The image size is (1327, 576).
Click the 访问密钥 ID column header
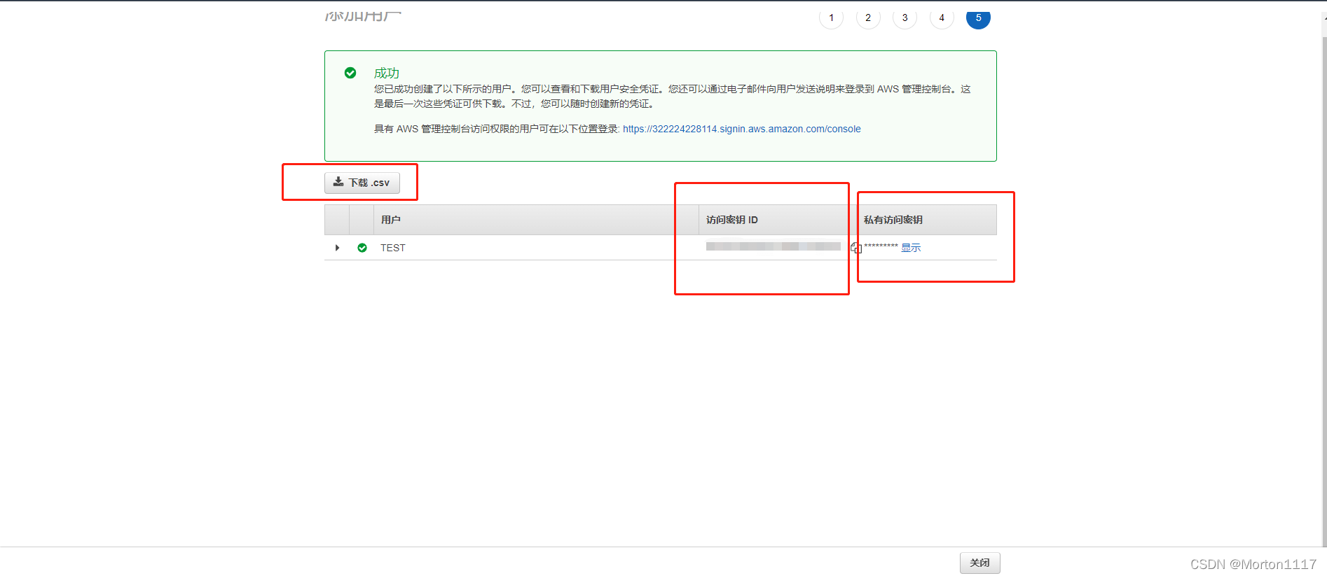click(777, 220)
